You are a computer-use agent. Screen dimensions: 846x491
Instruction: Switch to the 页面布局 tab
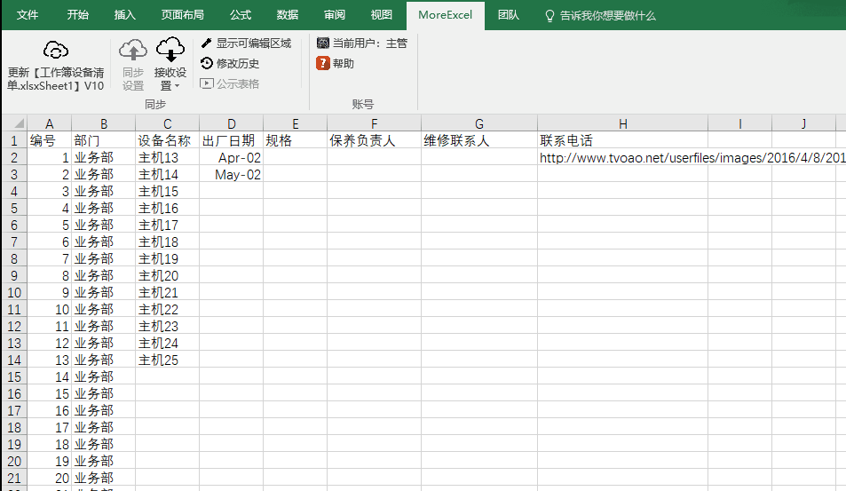[x=182, y=15]
